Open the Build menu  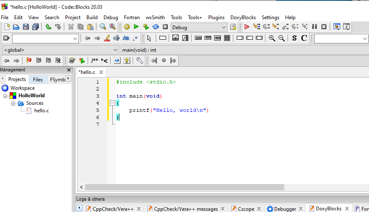point(92,18)
